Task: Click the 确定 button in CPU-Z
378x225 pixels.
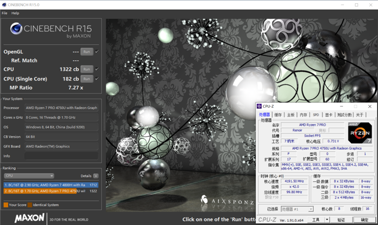Action: [x=364, y=220]
